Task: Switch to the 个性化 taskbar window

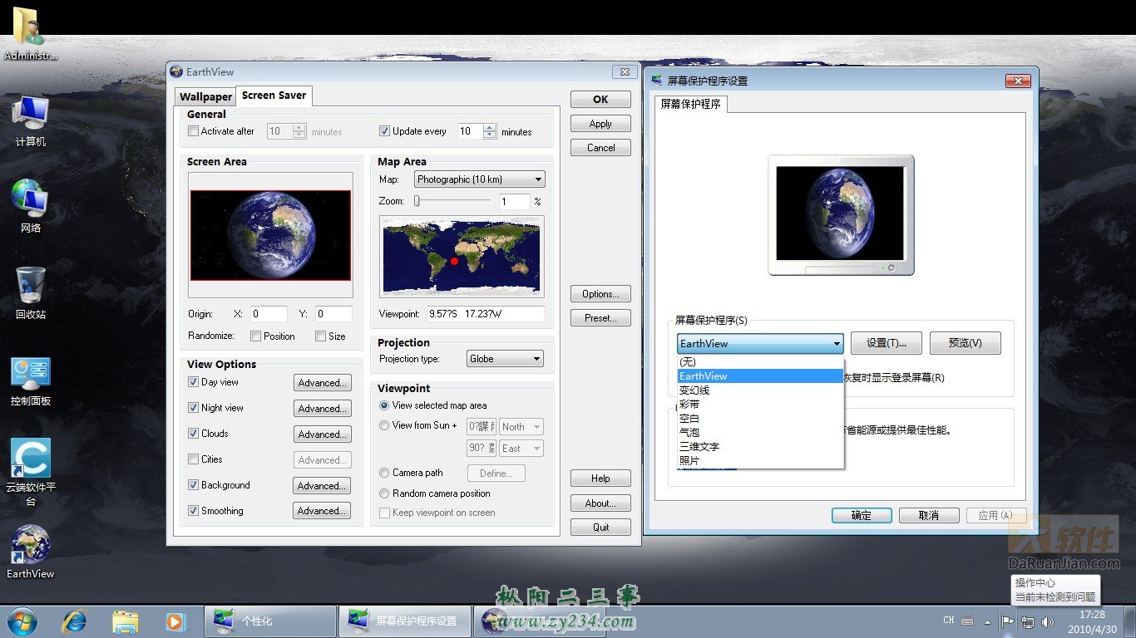Action: click(270, 621)
